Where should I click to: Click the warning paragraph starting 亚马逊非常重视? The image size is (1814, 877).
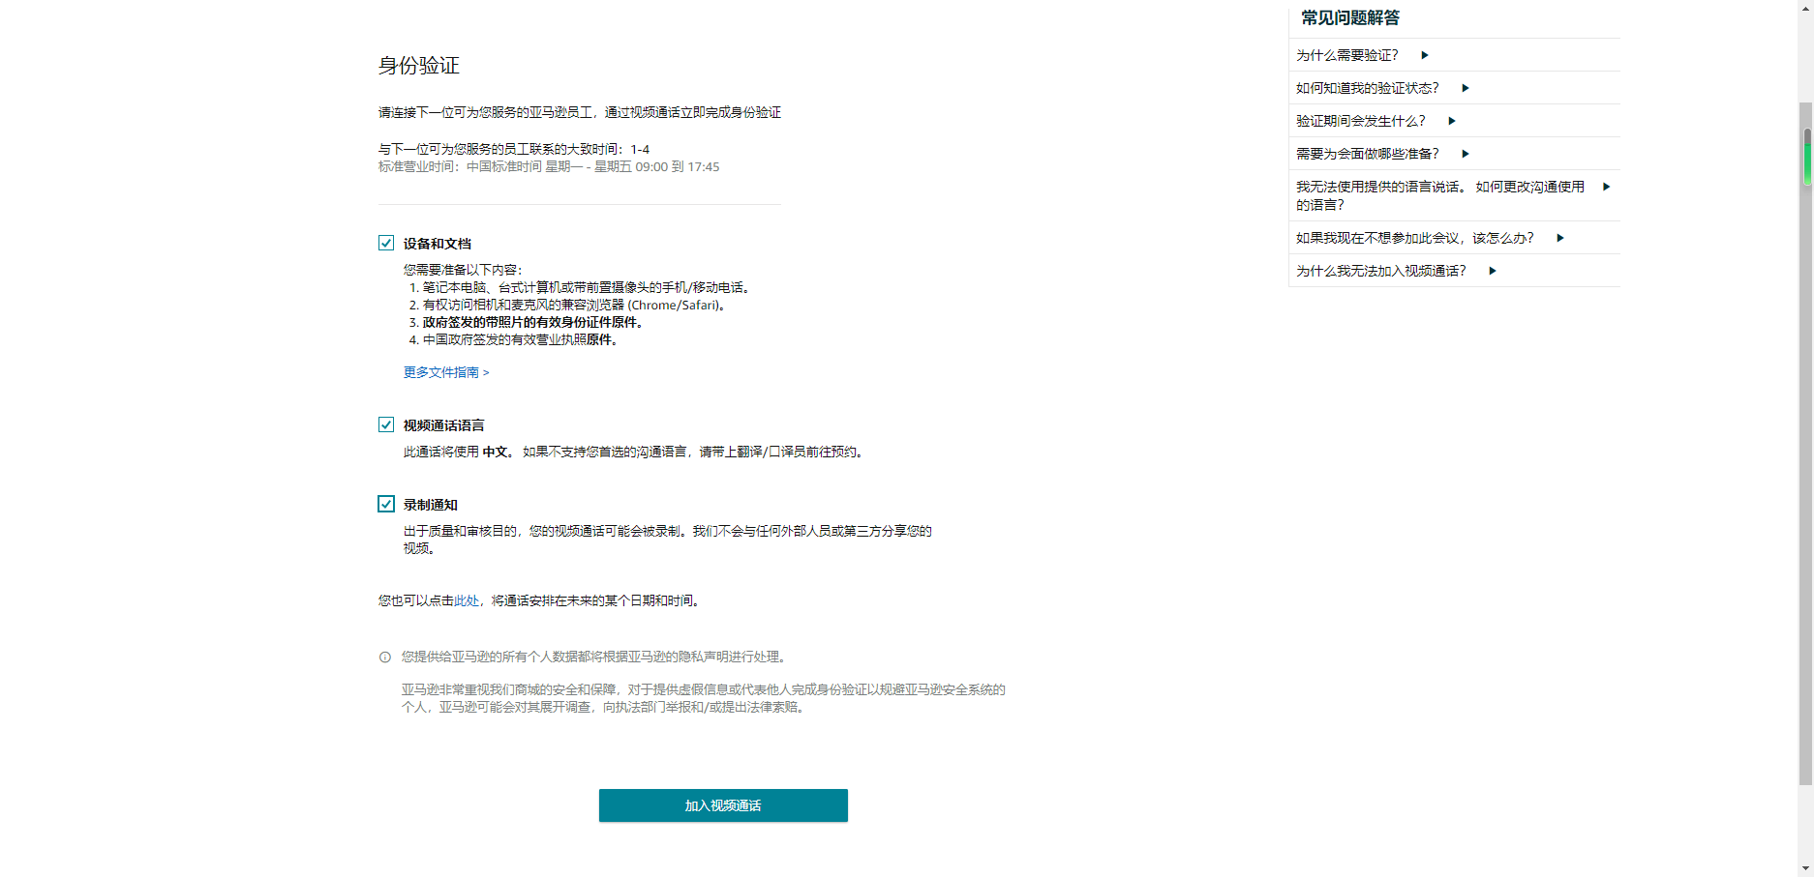704,698
